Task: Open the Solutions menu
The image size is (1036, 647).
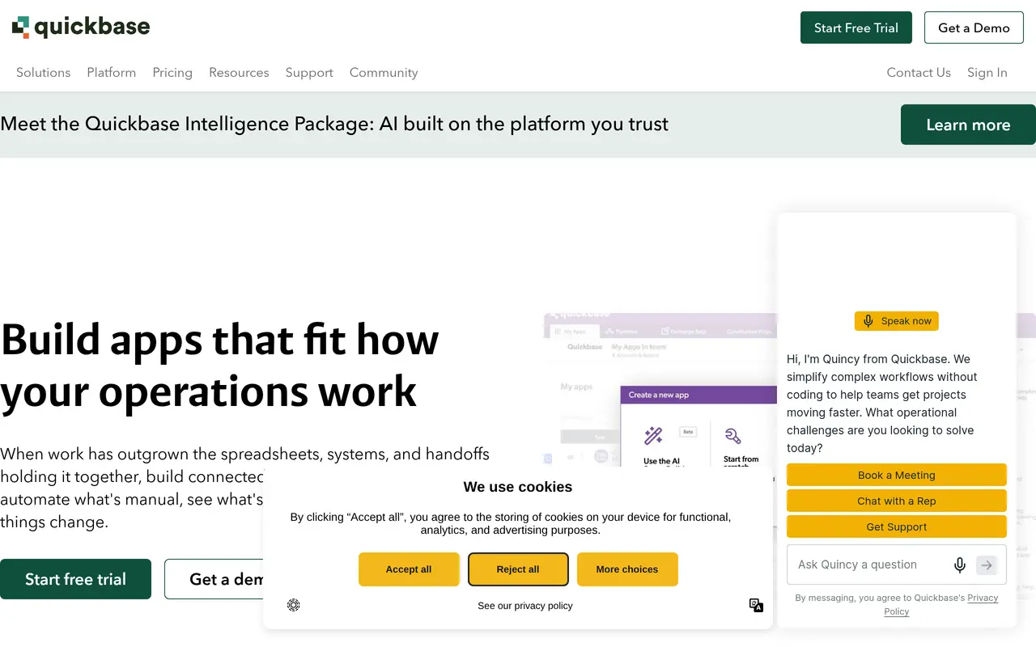Action: click(x=44, y=73)
